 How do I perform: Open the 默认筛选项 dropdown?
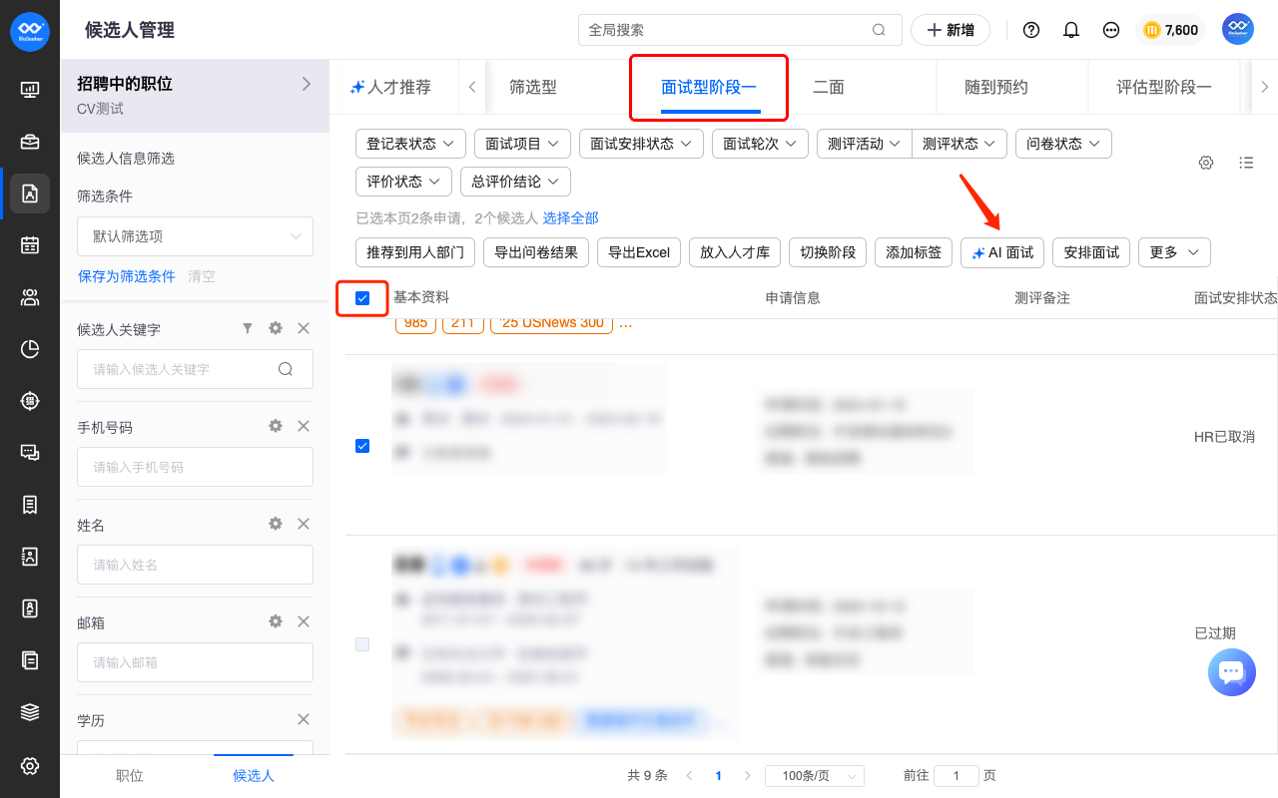(x=195, y=236)
